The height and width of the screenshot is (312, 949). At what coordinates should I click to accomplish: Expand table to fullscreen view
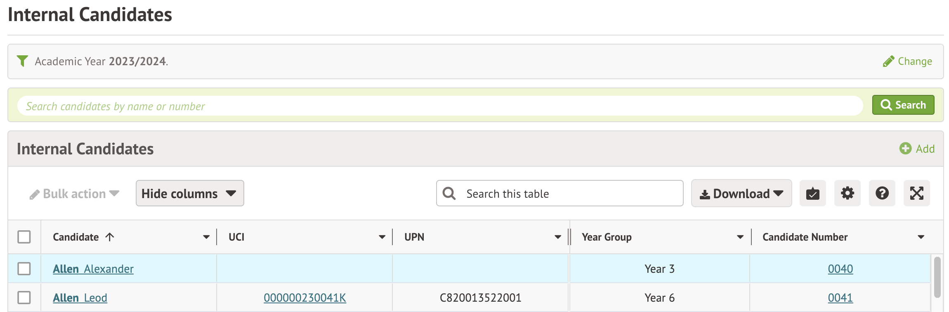[x=916, y=193]
